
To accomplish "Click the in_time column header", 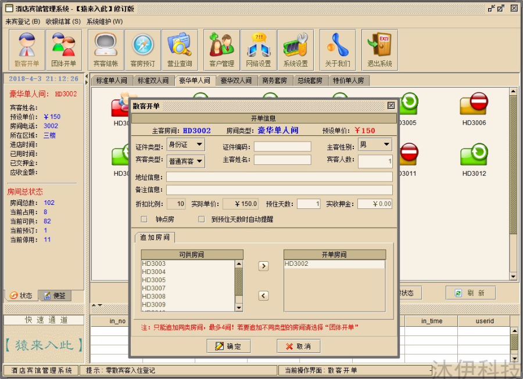I will pyautogui.click(x=431, y=321).
